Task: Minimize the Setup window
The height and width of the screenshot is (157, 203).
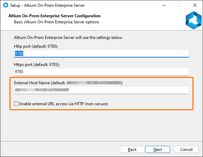Action: [x=164, y=5]
